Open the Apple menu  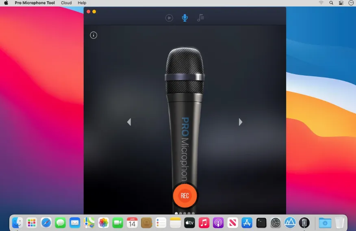click(x=6, y=3)
